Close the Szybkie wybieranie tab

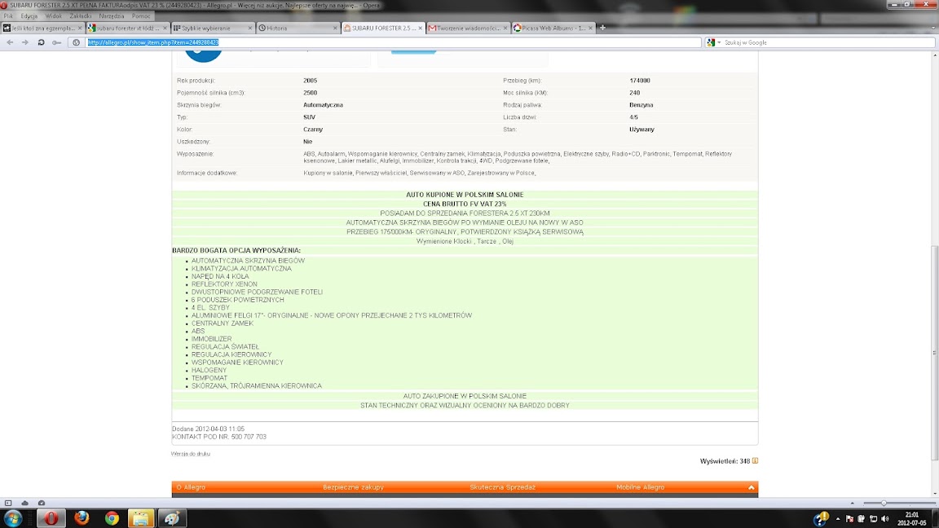click(249, 29)
